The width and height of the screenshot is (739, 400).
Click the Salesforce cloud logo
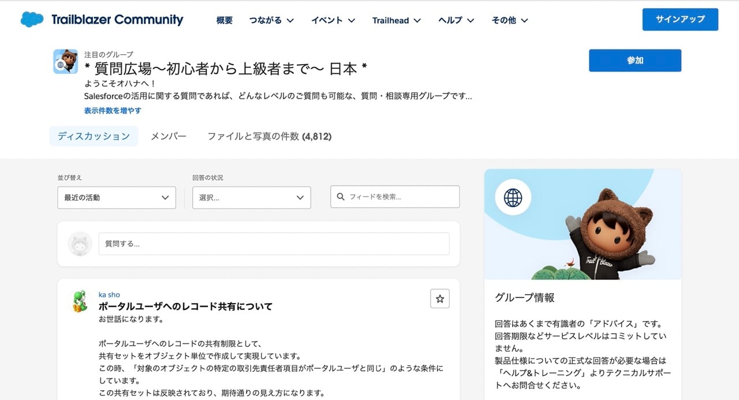(x=32, y=20)
